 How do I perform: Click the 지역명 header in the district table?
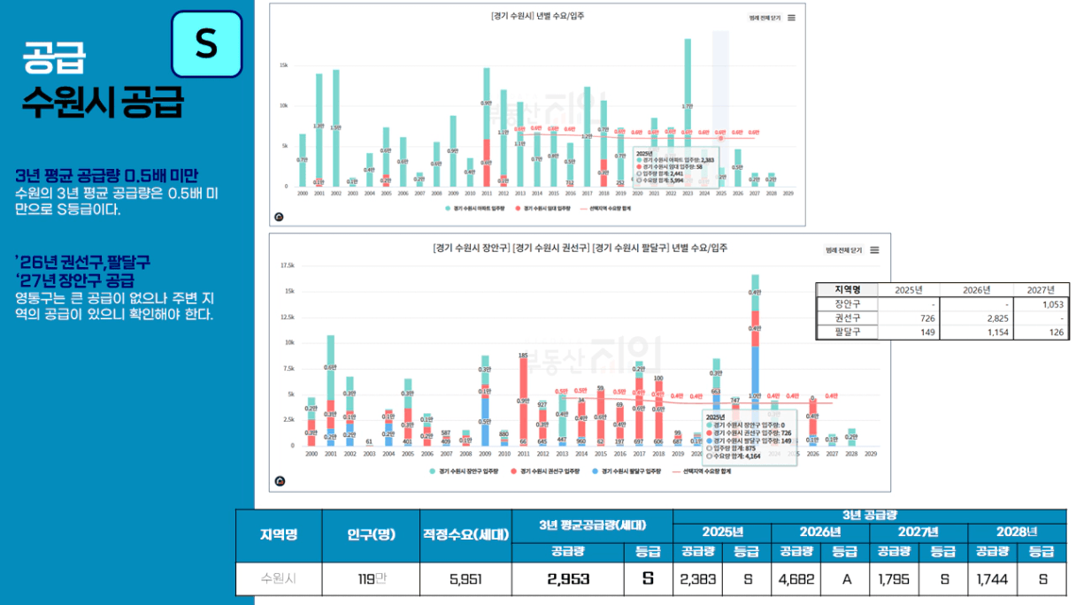pyautogui.click(x=848, y=289)
